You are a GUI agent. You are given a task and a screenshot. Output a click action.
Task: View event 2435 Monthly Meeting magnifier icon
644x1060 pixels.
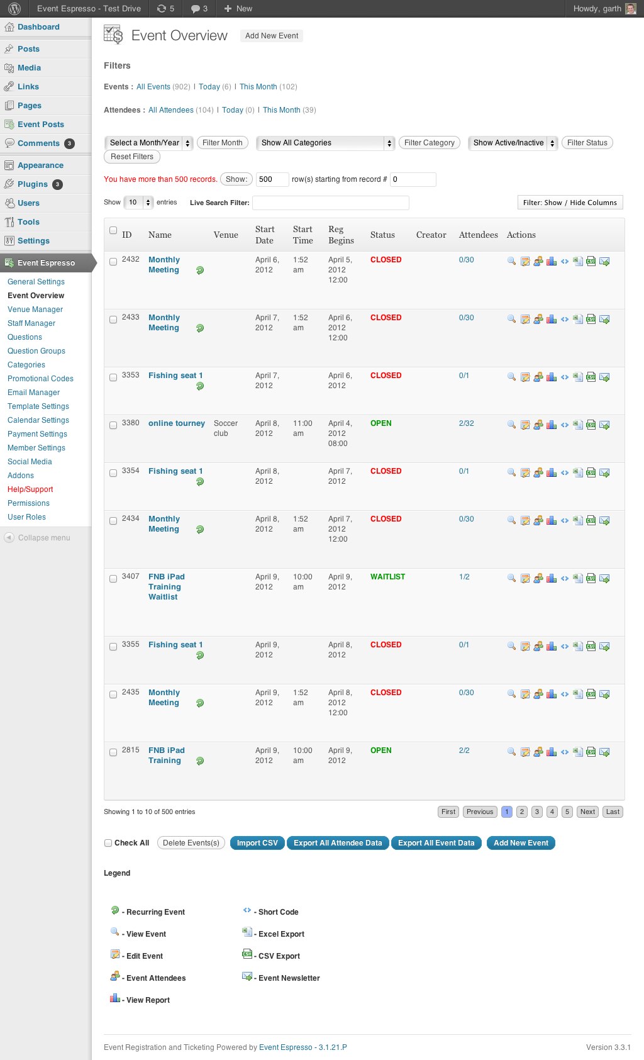(x=511, y=694)
